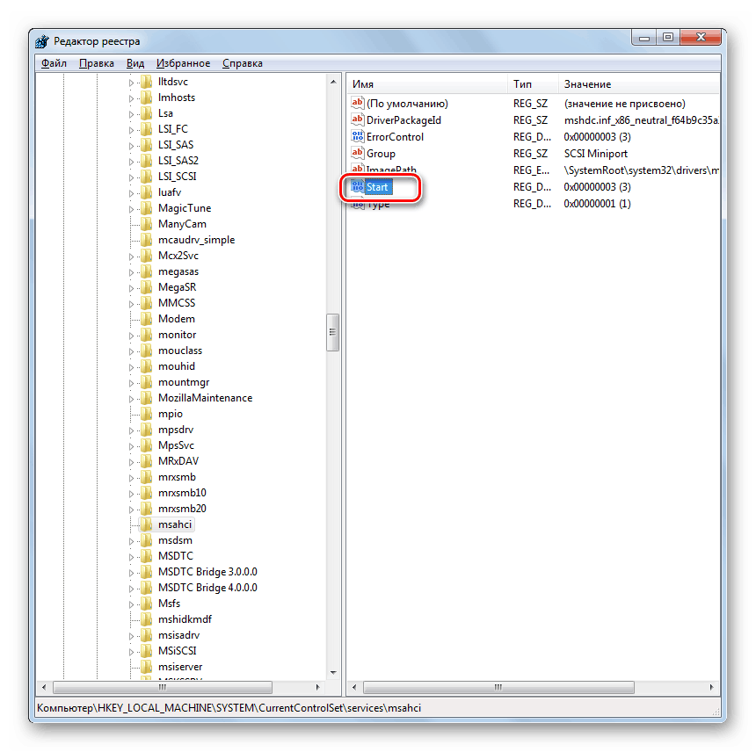This screenshot has width=756, height=752.
Task: Click the folder icon next to MSDTC
Action: (146, 555)
